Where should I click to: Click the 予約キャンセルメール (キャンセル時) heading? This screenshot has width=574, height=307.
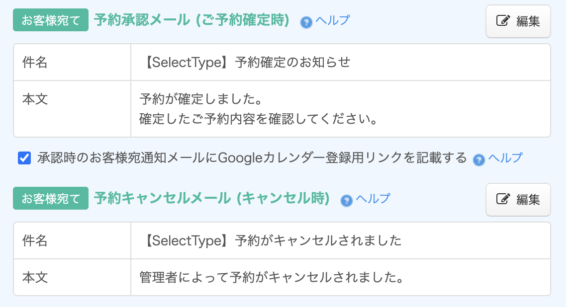tap(212, 199)
